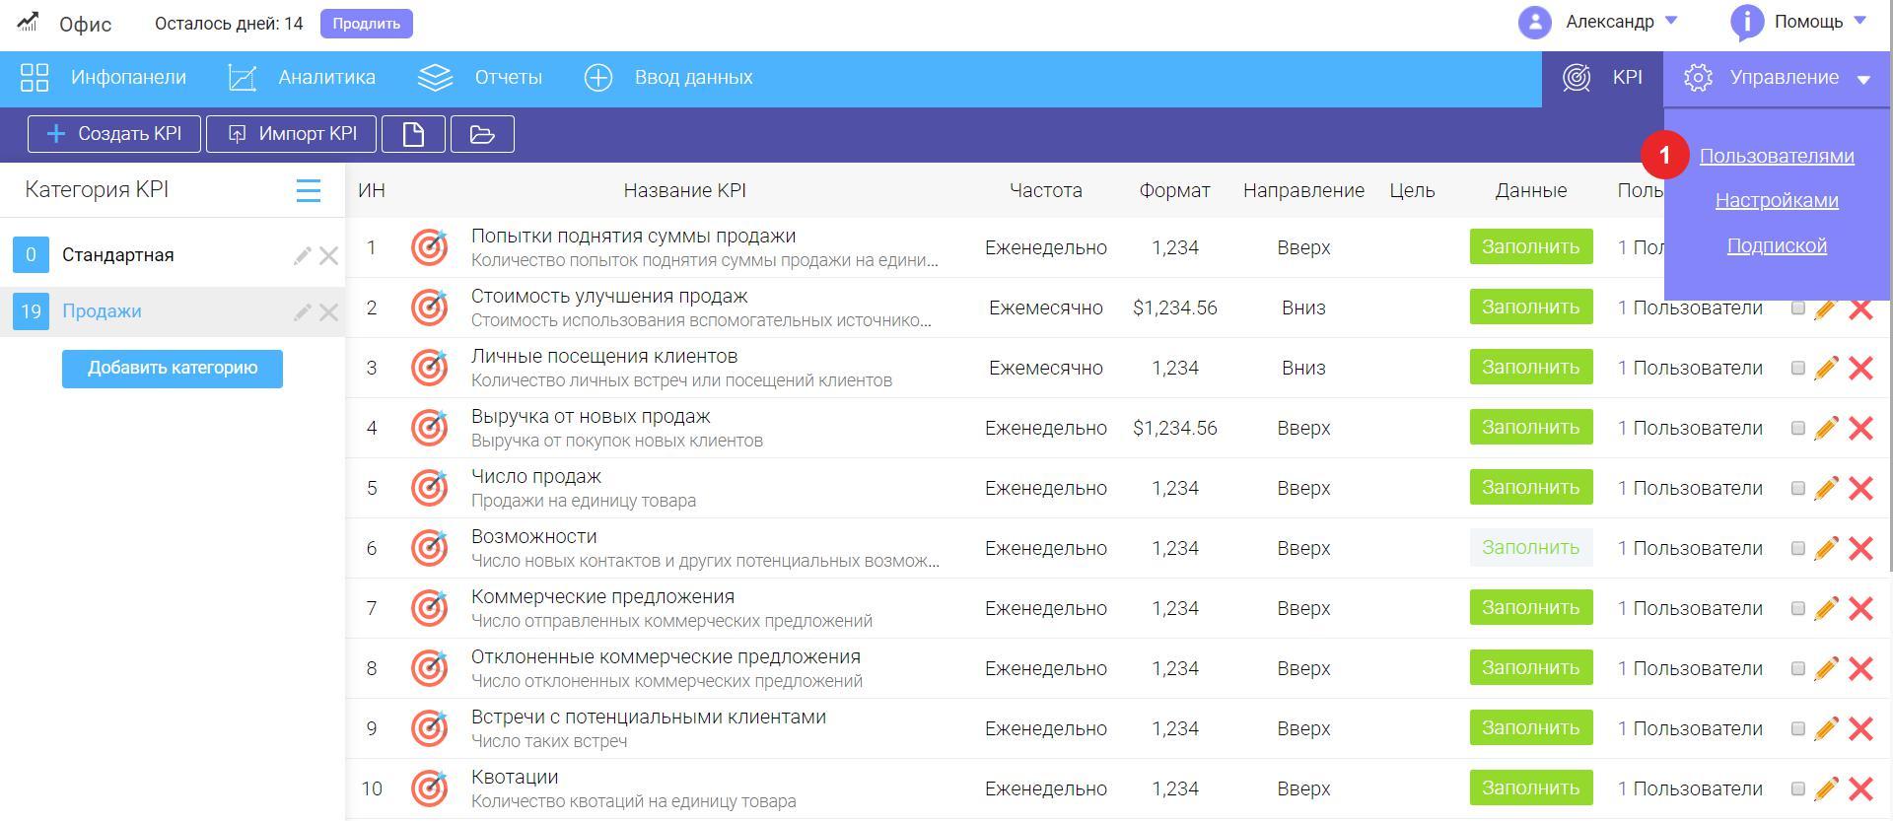Click the Направление column header
This screenshot has height=821, width=1893.
(1303, 191)
